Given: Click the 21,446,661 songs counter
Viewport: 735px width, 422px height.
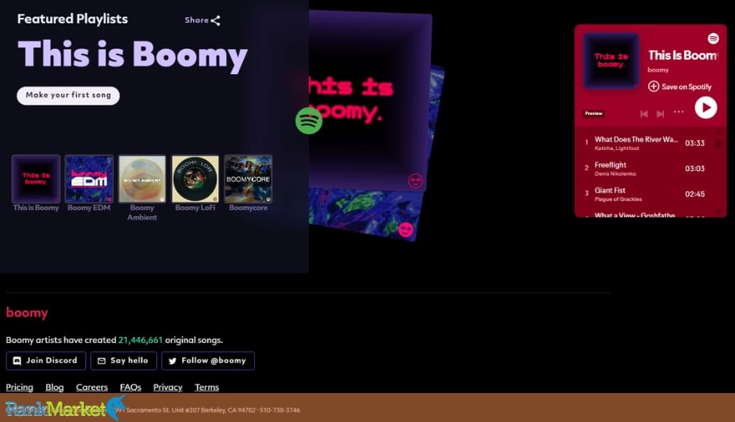Looking at the screenshot, I should pos(140,340).
